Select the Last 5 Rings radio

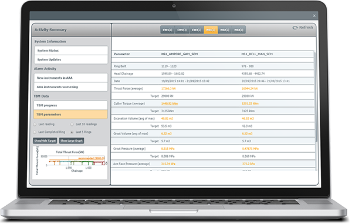[72, 132]
